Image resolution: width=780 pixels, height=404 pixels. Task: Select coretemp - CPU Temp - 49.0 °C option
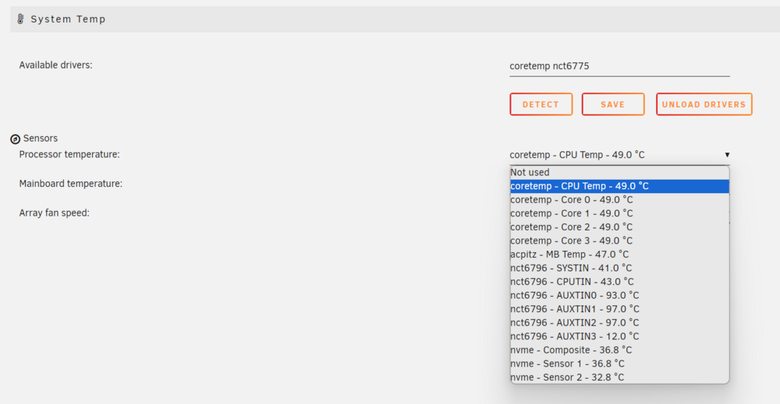pos(619,186)
